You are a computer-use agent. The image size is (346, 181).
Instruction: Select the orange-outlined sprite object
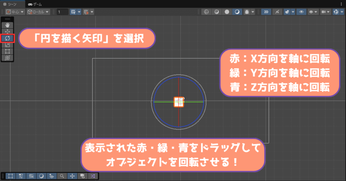coord(179,102)
